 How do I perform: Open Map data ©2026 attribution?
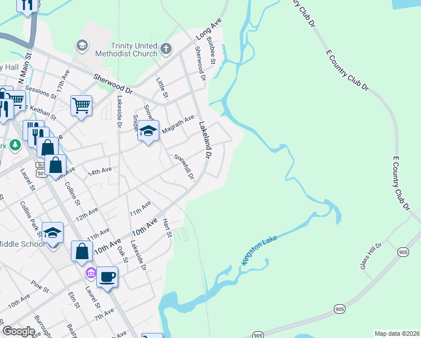(397, 333)
